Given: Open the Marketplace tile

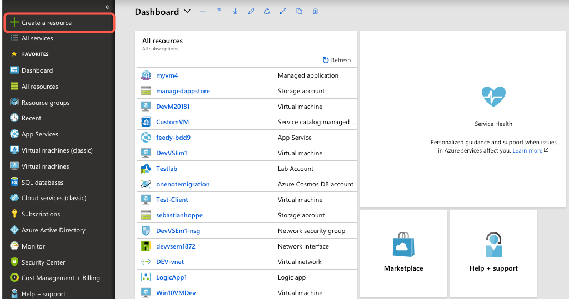Looking at the screenshot, I should pyautogui.click(x=403, y=254).
